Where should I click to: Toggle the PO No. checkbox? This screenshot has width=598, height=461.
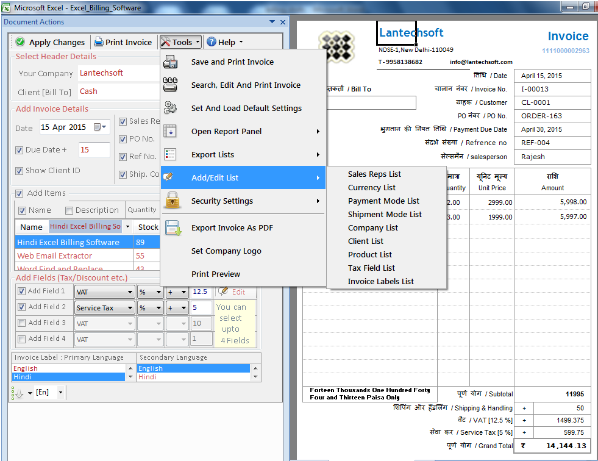coord(123,139)
